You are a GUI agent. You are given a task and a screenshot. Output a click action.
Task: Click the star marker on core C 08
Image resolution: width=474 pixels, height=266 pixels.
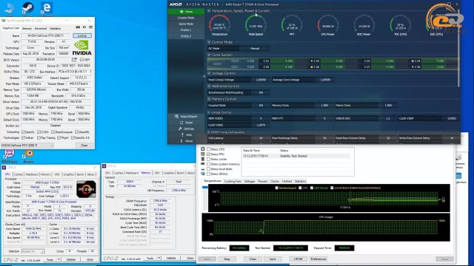click(413, 67)
